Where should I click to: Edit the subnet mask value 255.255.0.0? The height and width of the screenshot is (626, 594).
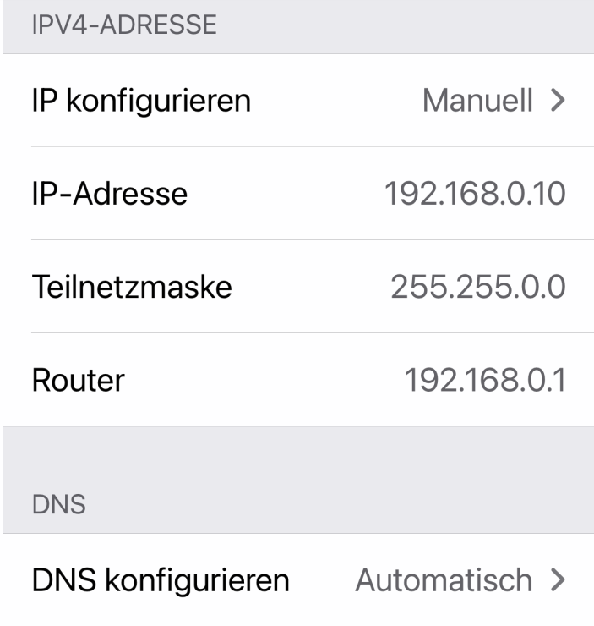click(477, 287)
